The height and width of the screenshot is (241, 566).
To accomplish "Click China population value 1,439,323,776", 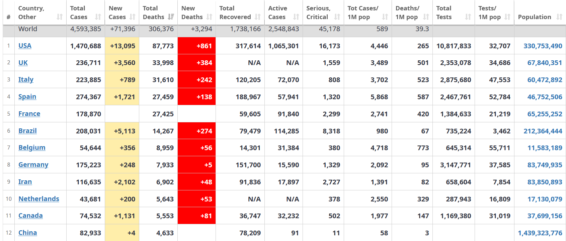I will click(540, 233).
